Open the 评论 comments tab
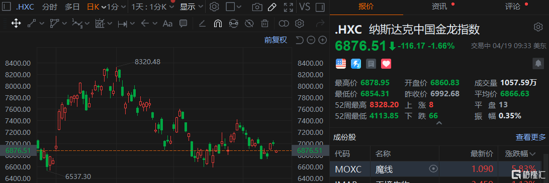The image size is (549, 183). tap(512, 7)
